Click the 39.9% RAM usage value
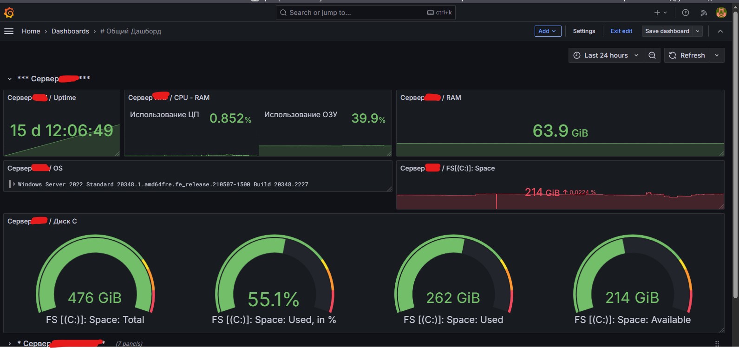The height and width of the screenshot is (348, 739). 368,118
